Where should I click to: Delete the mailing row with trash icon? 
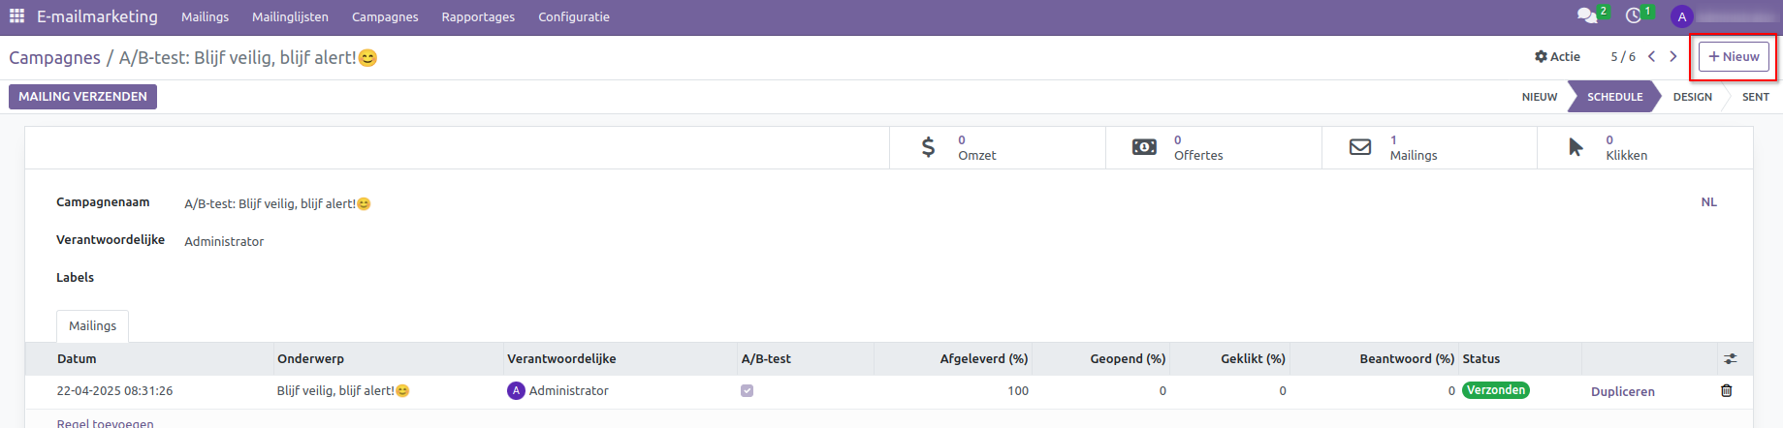coord(1726,391)
